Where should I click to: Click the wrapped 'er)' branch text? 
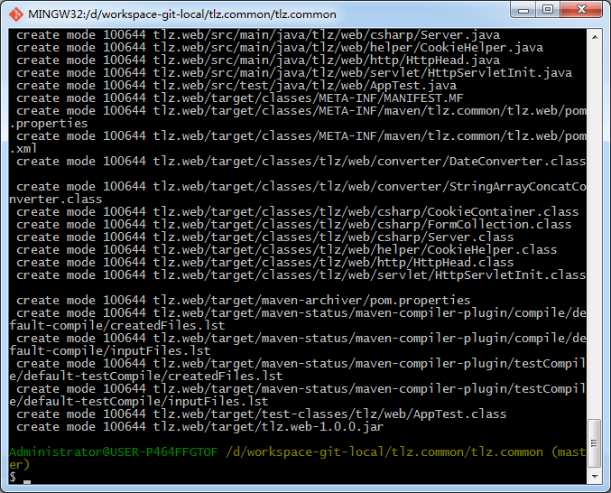click(x=20, y=464)
